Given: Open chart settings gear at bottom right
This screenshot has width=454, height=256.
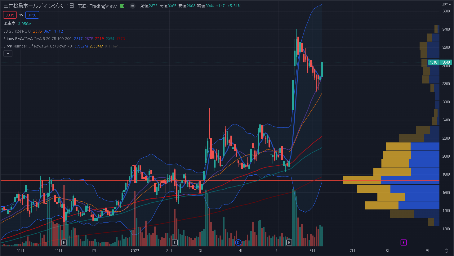Looking at the screenshot, I should coord(446,251).
